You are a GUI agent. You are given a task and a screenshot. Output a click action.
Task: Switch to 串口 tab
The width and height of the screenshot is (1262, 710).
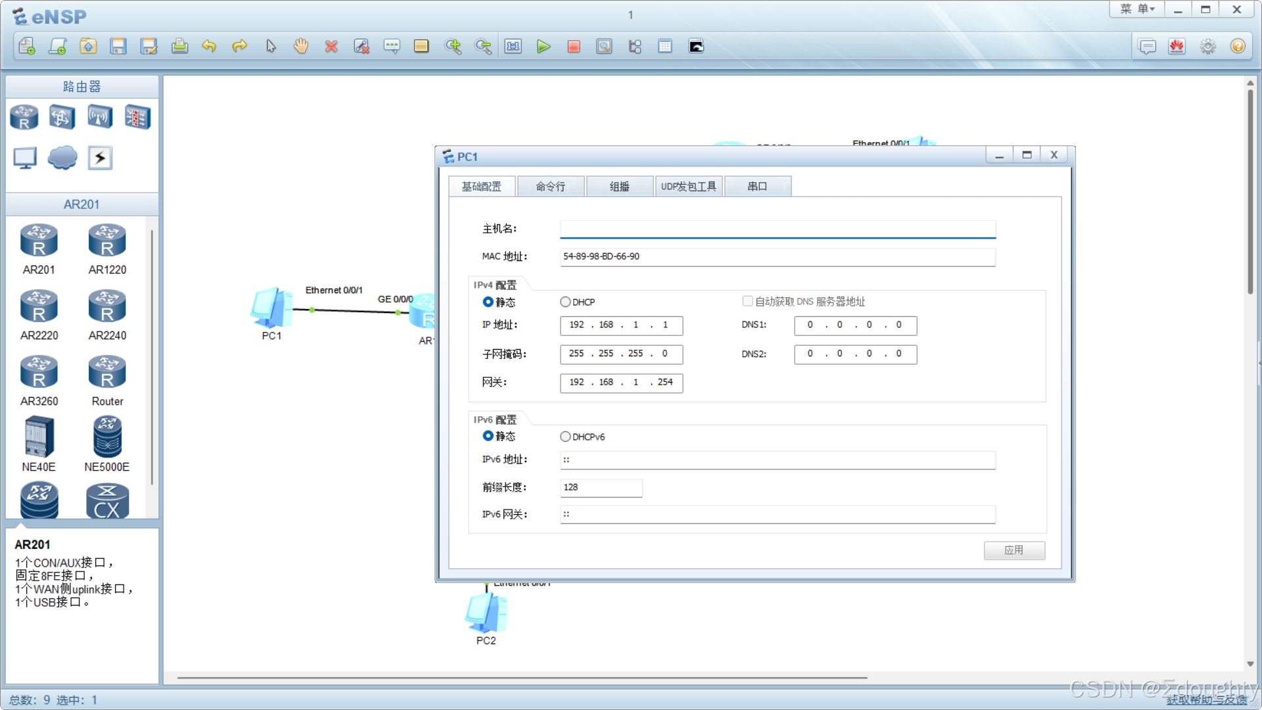click(x=757, y=187)
